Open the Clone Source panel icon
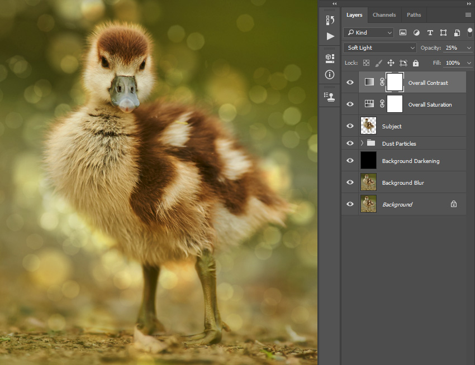475x365 pixels. [x=330, y=97]
